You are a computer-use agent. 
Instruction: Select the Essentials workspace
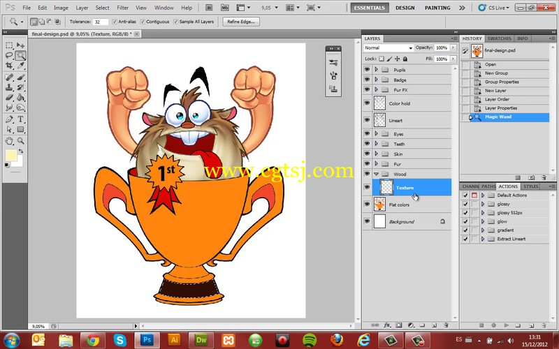pos(370,8)
